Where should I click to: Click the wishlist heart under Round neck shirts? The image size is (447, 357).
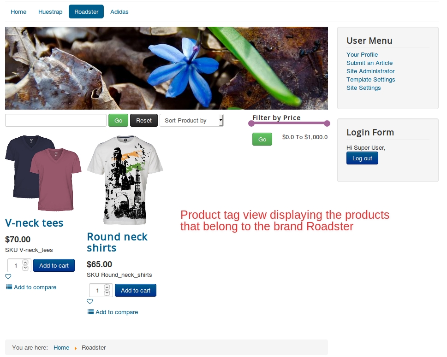click(x=90, y=302)
